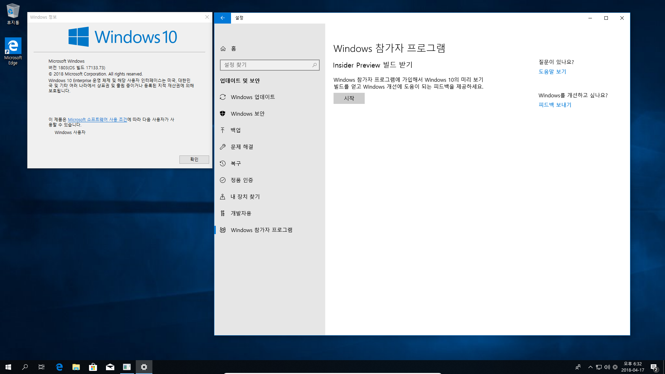Select Windows 참가자 프로그램 menu item

(269, 230)
